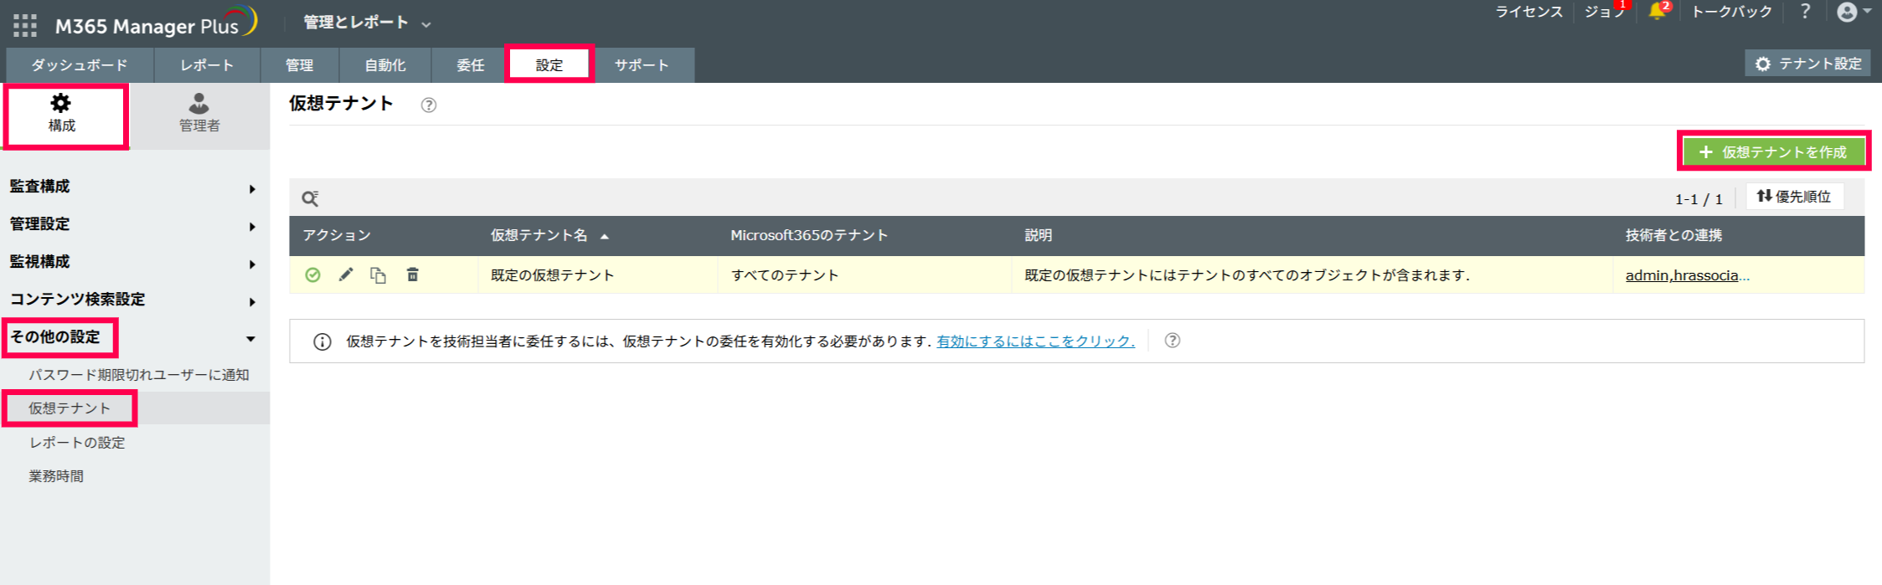Image resolution: width=1882 pixels, height=585 pixels.
Task: Open the ライセンス link
Action: [x=1529, y=12]
